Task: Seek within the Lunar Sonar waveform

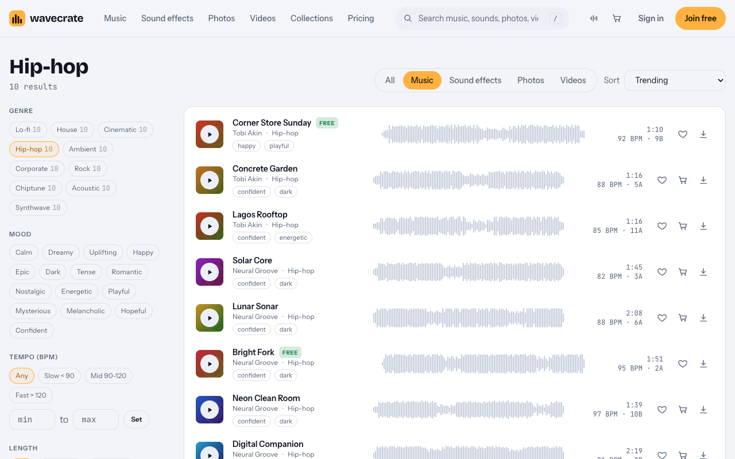Action: tap(469, 318)
